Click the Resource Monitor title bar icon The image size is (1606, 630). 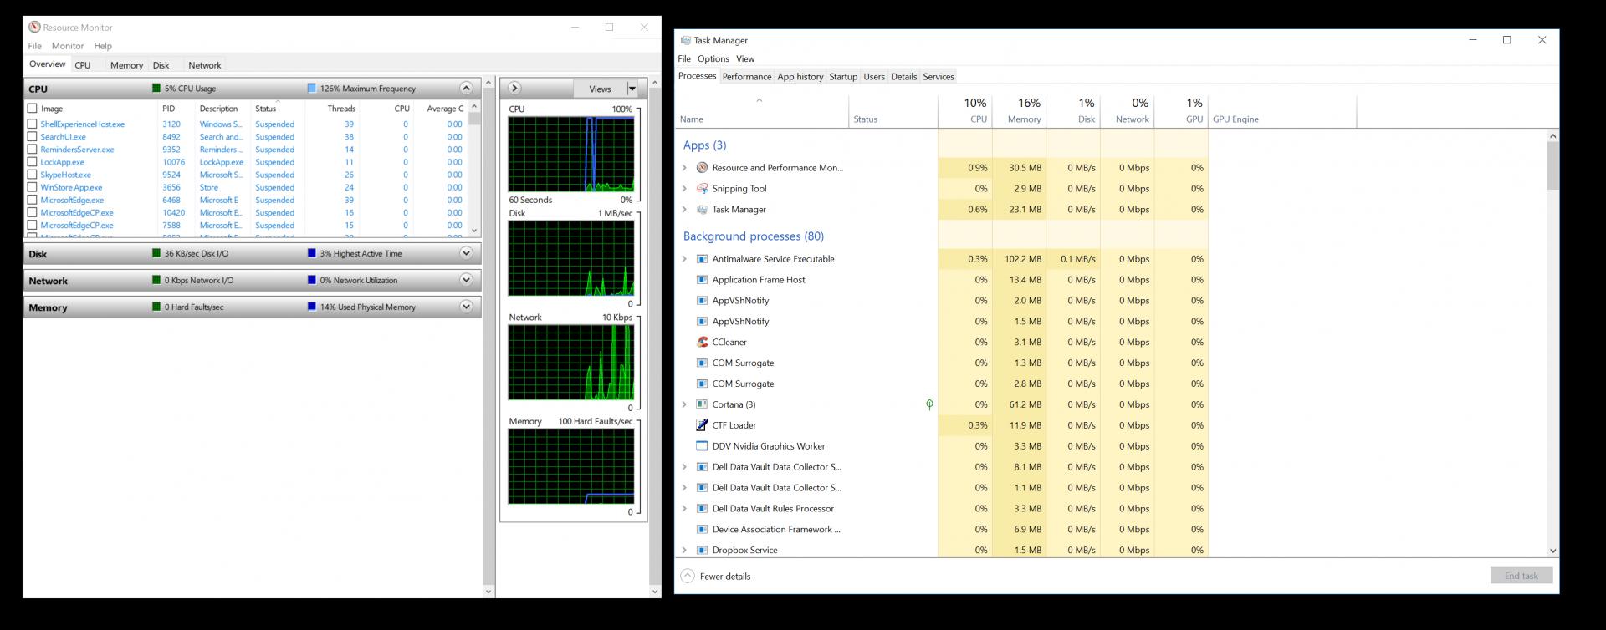[x=34, y=28]
